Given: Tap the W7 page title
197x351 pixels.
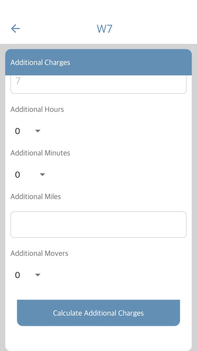Looking at the screenshot, I should click(x=105, y=29).
